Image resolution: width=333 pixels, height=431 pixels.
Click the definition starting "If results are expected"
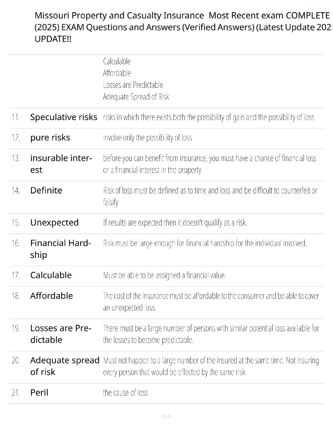click(175, 223)
